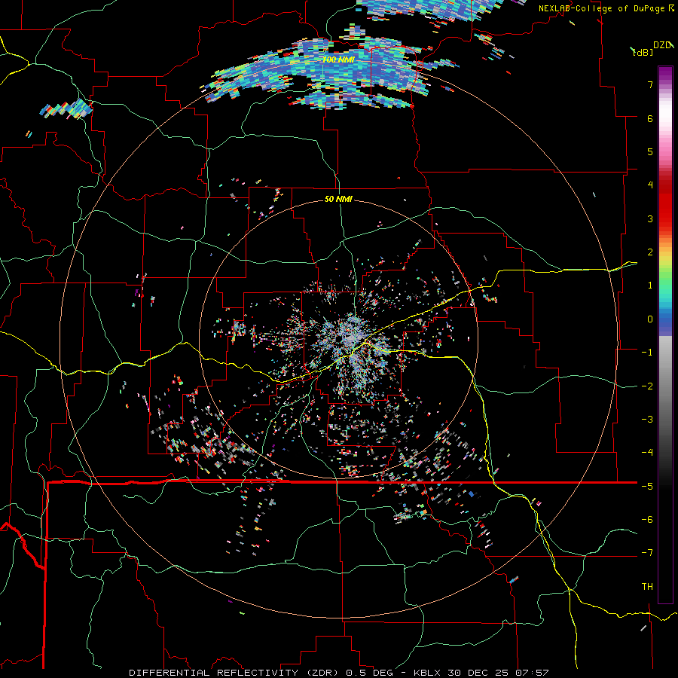
Task: Click the -2 value on color scale
Action: click(647, 386)
